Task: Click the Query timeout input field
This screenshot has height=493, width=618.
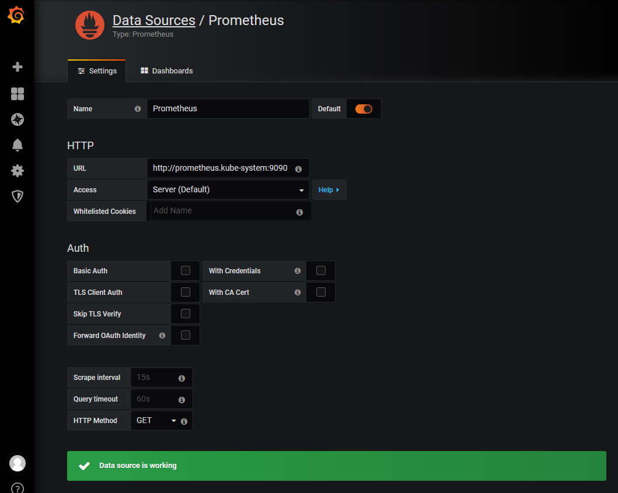Action: (162, 399)
